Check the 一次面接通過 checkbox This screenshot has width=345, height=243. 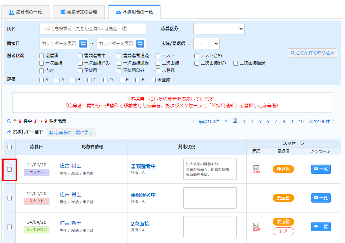pos(119,63)
